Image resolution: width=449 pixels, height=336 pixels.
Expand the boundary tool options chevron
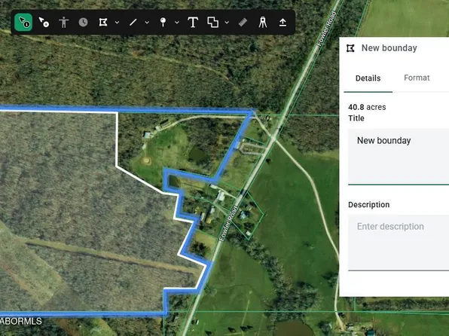[x=117, y=23]
